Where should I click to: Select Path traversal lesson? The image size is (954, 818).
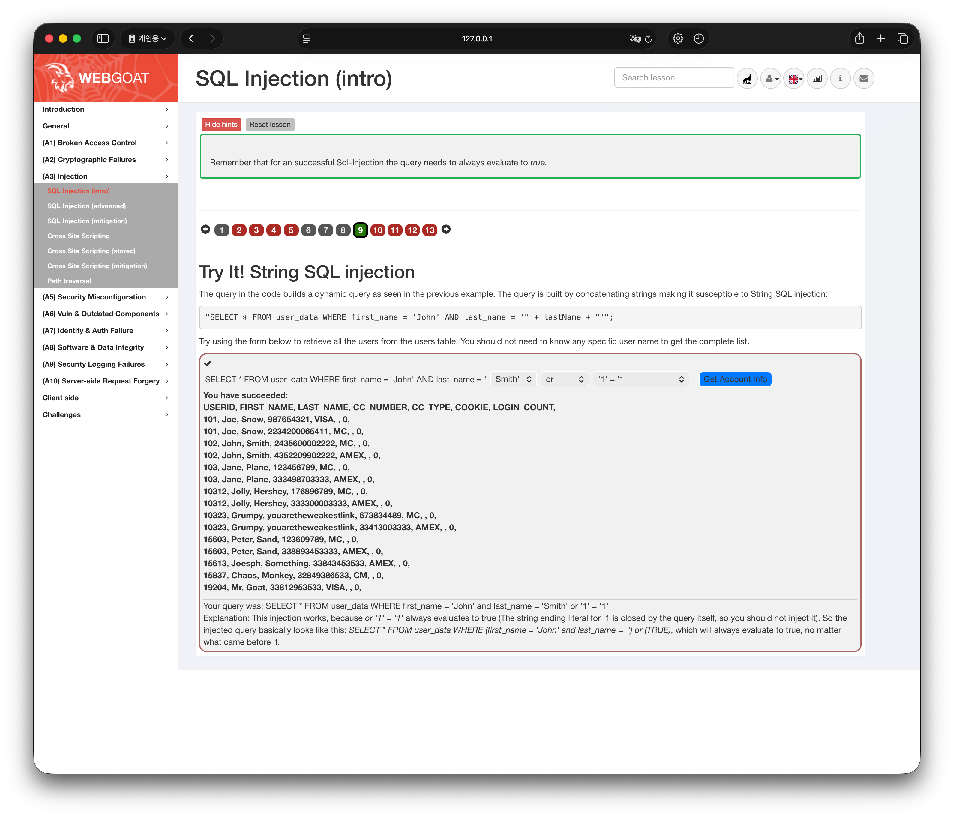(69, 281)
